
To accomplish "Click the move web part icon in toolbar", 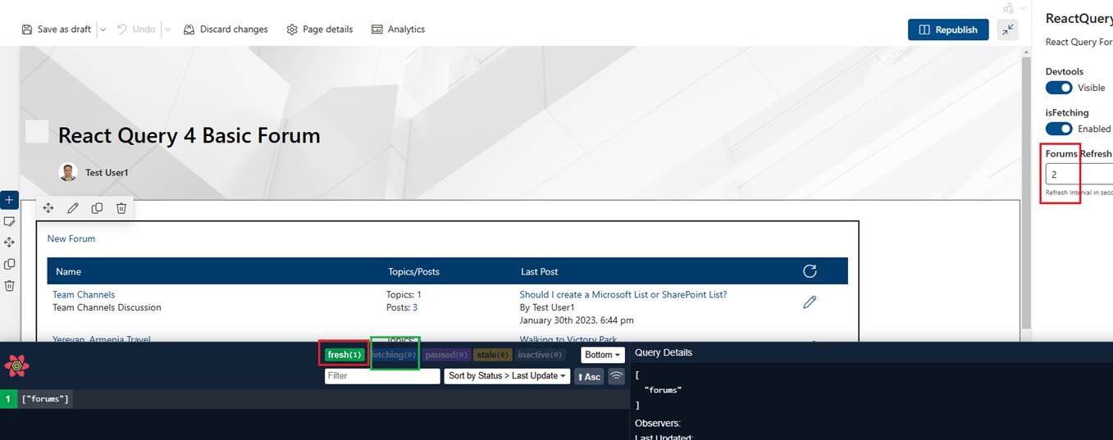I will (48, 208).
